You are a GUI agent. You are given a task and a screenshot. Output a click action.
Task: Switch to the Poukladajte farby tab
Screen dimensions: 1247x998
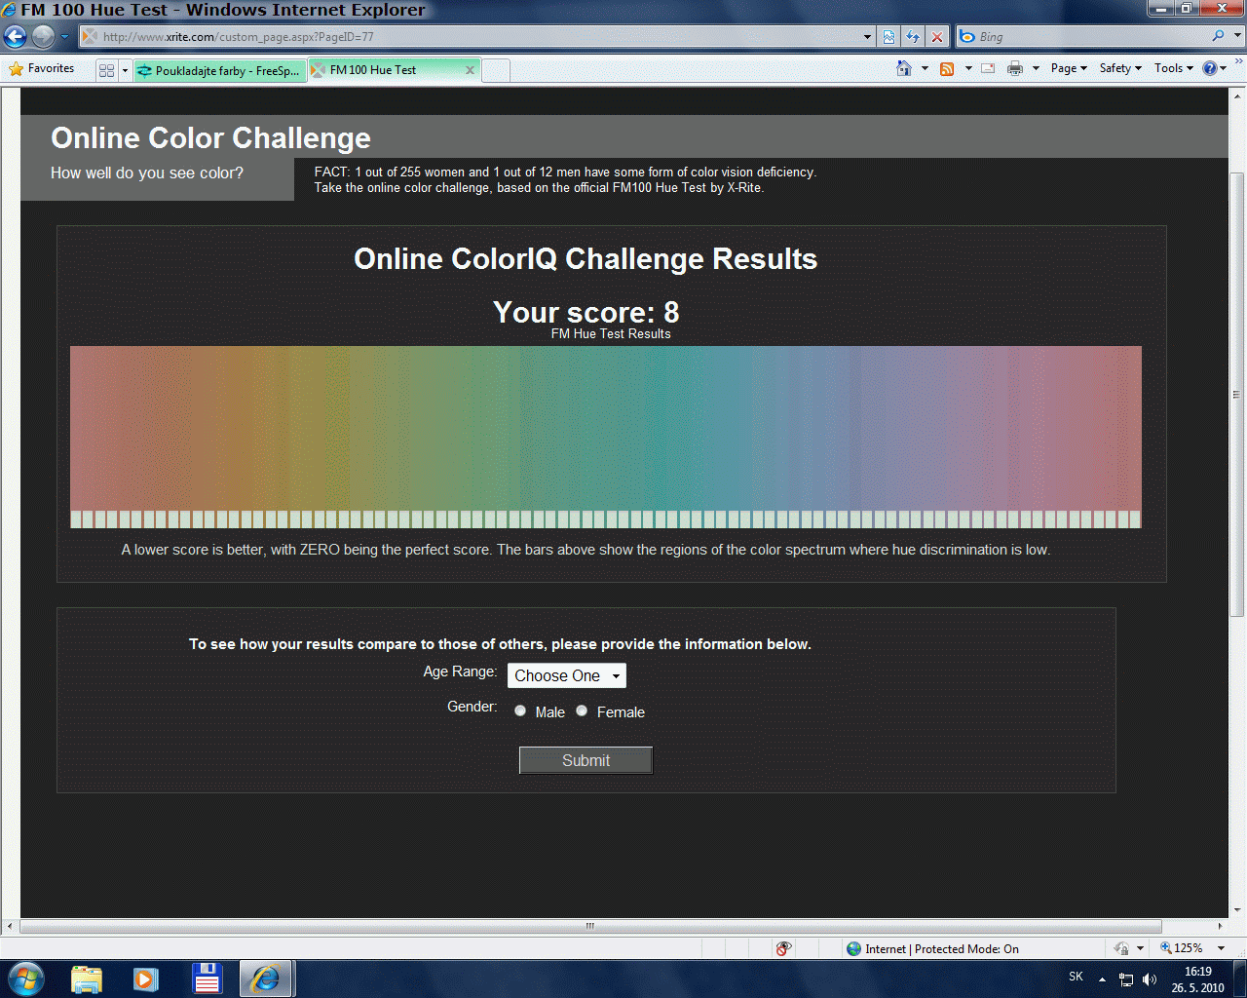(220, 70)
